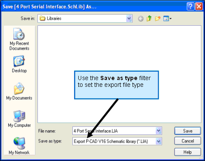Select My Computer in places bar
Screen dimensions: 205x161
(19, 119)
